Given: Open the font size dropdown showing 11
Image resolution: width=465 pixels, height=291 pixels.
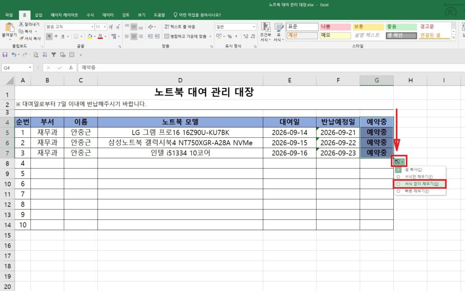Looking at the screenshot, I should click(x=105, y=27).
